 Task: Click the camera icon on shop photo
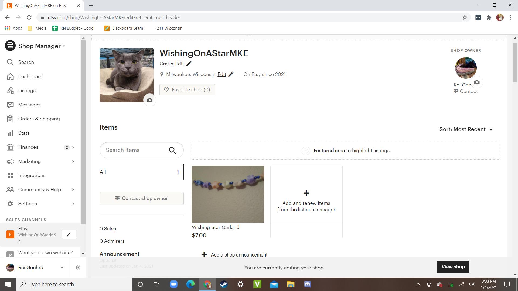tap(149, 100)
